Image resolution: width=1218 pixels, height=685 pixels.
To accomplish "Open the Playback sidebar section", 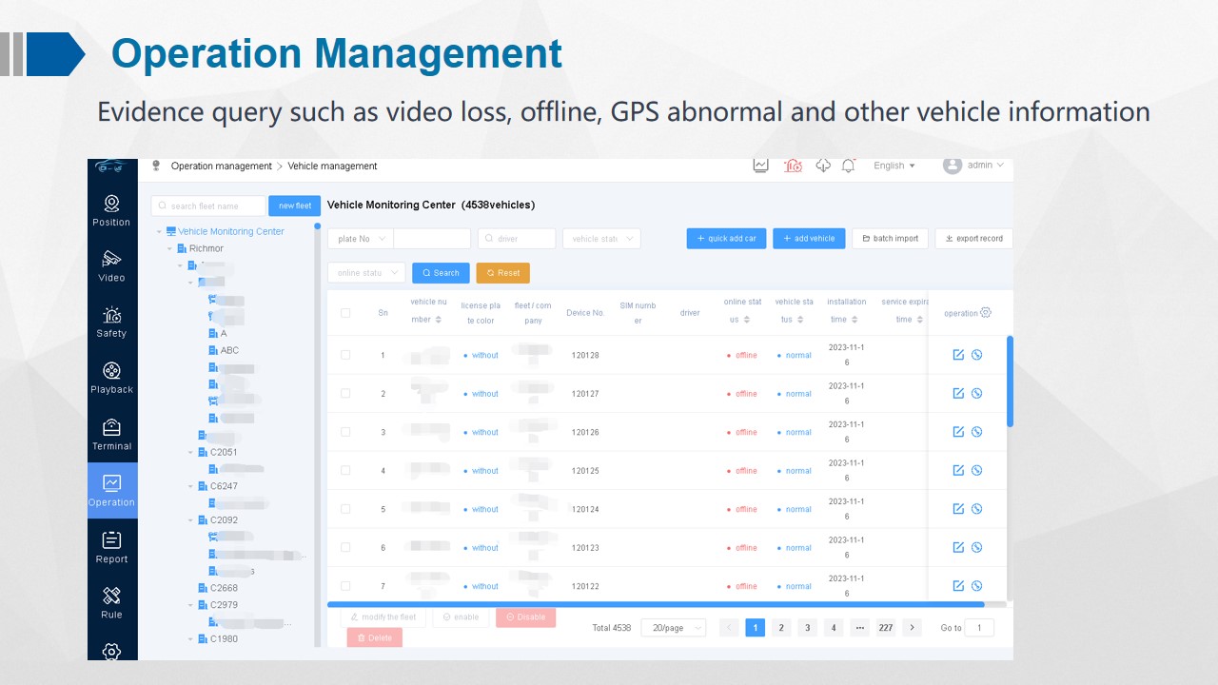I will pos(111,379).
